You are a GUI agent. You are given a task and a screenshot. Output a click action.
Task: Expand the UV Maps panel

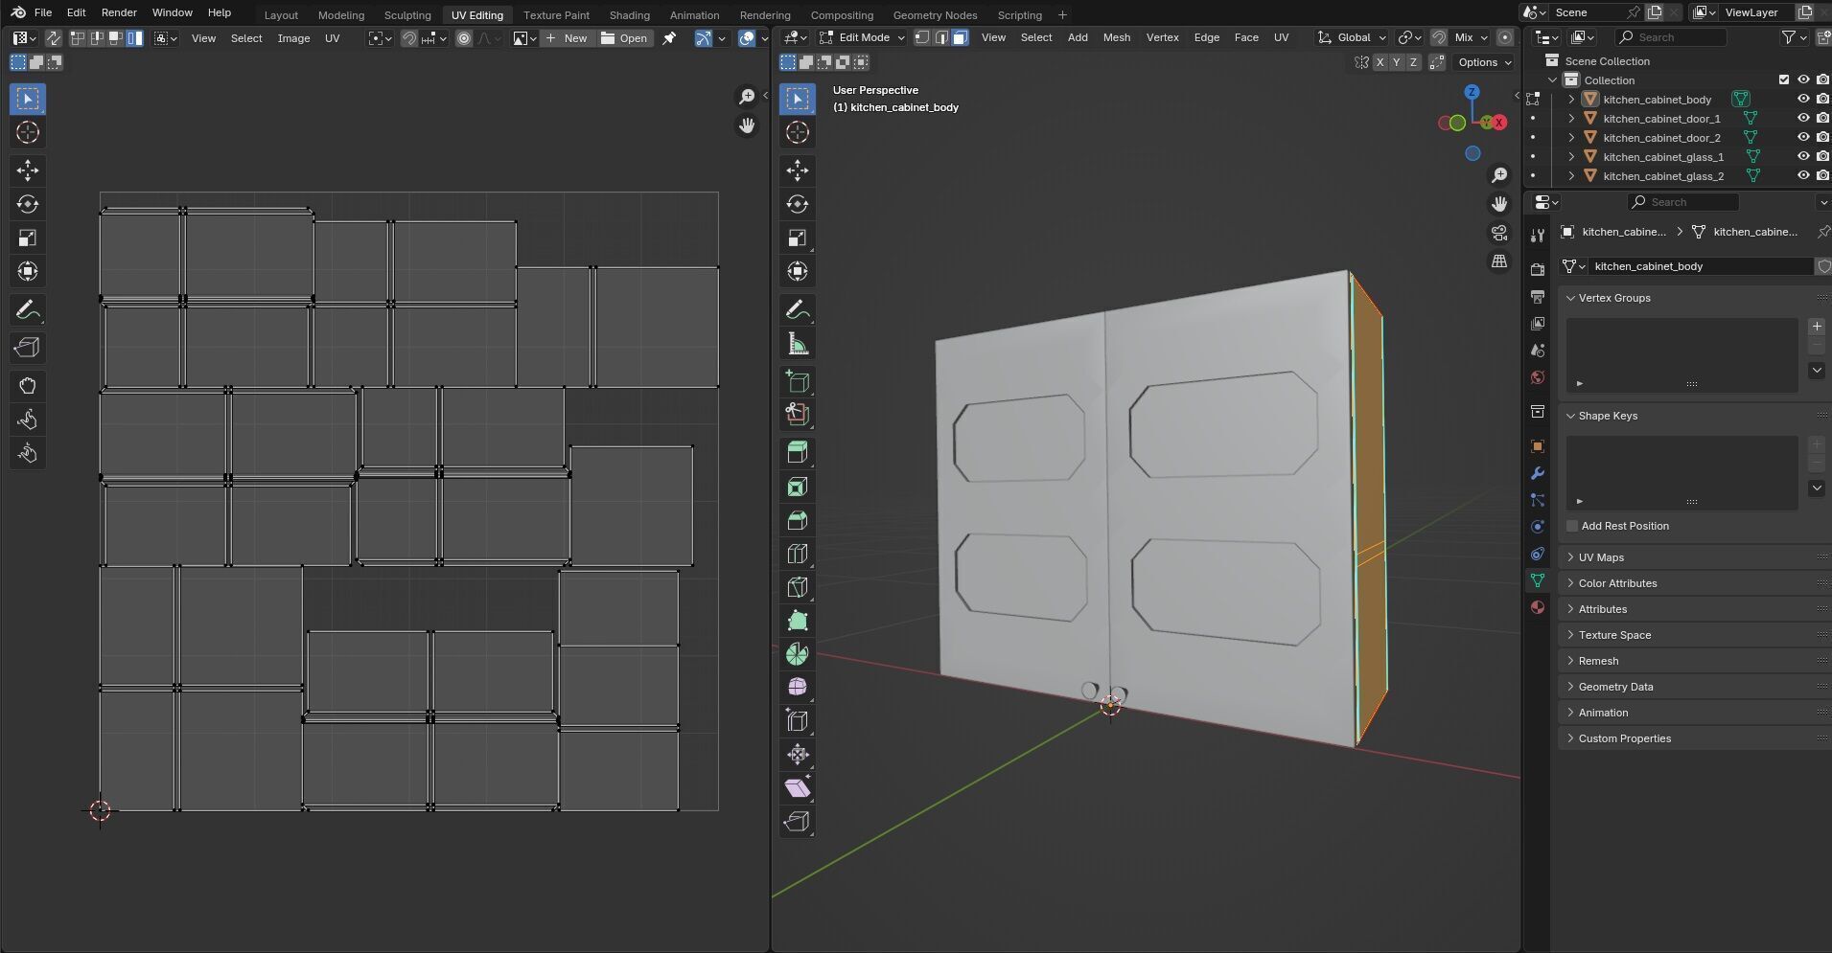(x=1693, y=557)
